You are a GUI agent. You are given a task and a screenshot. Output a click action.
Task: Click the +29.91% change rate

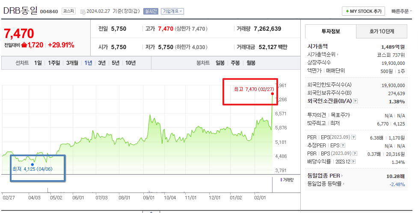(61, 45)
